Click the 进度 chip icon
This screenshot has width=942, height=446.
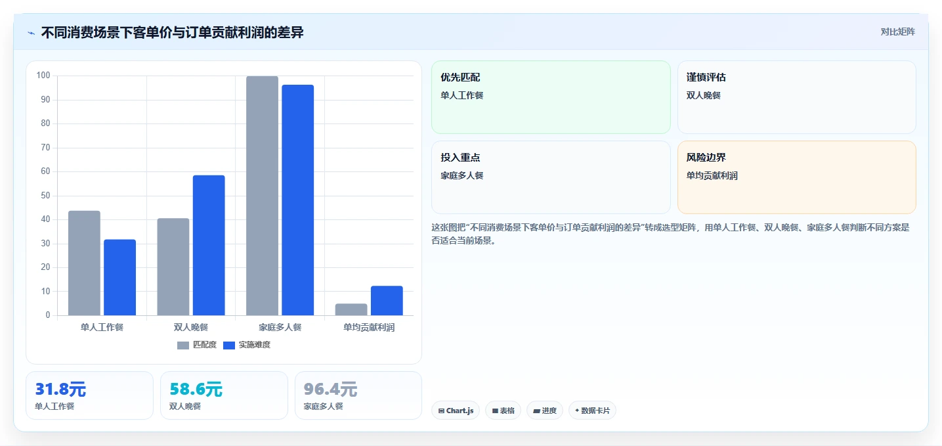(536, 411)
